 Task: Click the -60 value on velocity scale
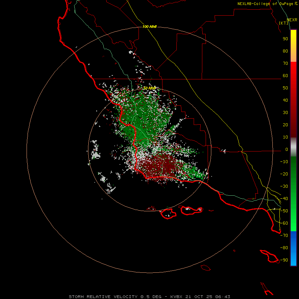click(284, 223)
